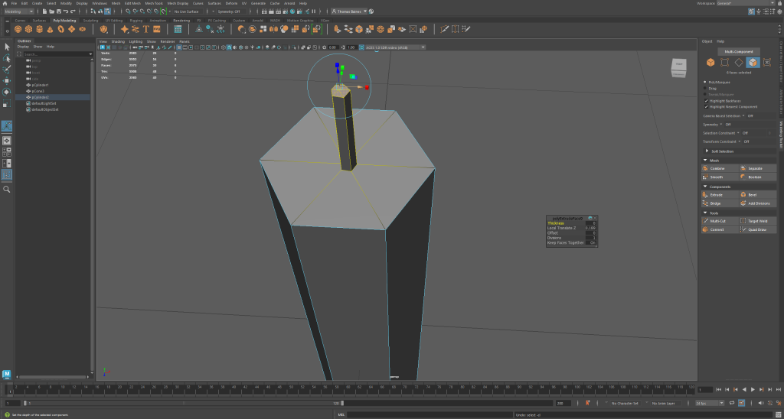Open the Symmetry: Off dropdown in status line
Viewport: 784px width, 419px height.
229,11
